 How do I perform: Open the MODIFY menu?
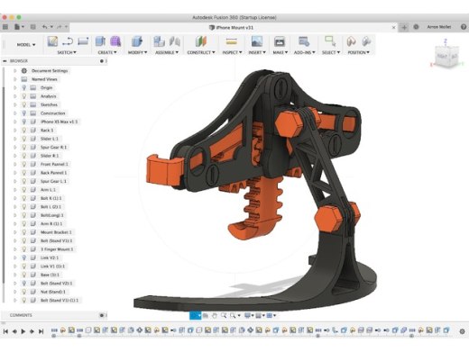[x=137, y=52]
